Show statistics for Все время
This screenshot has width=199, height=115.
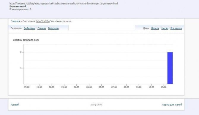point(176,28)
